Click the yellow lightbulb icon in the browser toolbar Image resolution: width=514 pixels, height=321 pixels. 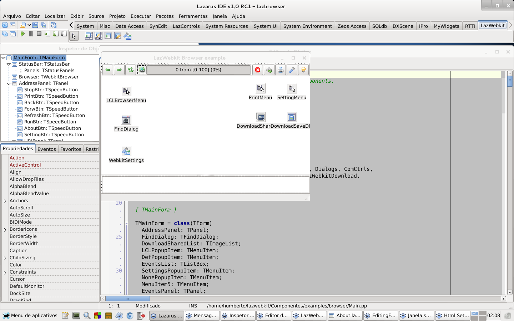point(303,70)
